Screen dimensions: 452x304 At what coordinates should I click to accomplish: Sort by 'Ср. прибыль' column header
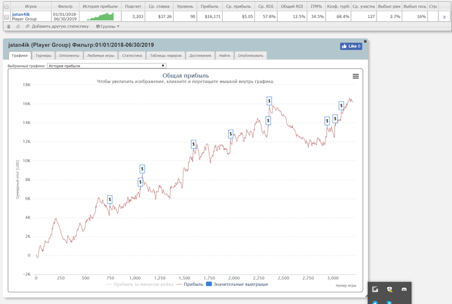click(238, 6)
